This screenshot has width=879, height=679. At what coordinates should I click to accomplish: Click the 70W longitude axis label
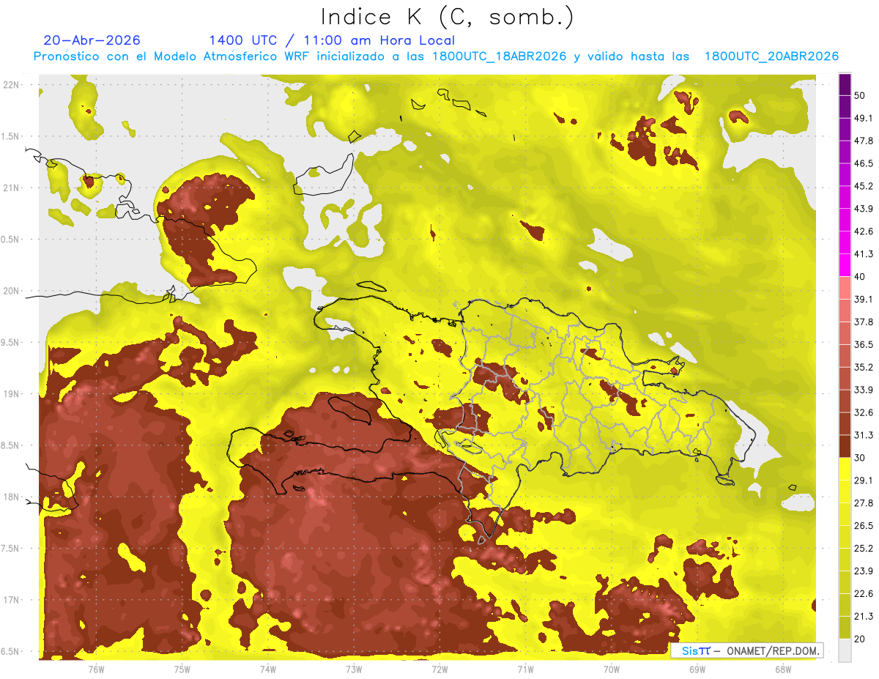point(612,669)
